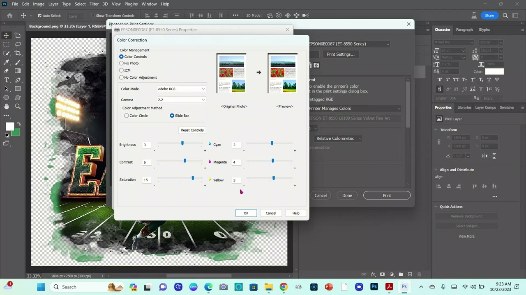Select No Color Adjustment option
Image resolution: width=526 pixels, height=295 pixels.
121,77
